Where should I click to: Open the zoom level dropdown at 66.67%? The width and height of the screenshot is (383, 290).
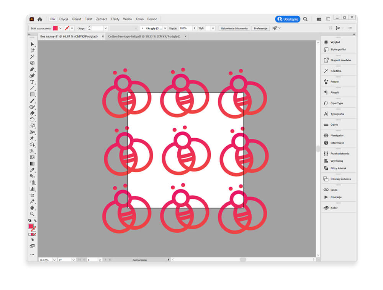(x=54, y=260)
